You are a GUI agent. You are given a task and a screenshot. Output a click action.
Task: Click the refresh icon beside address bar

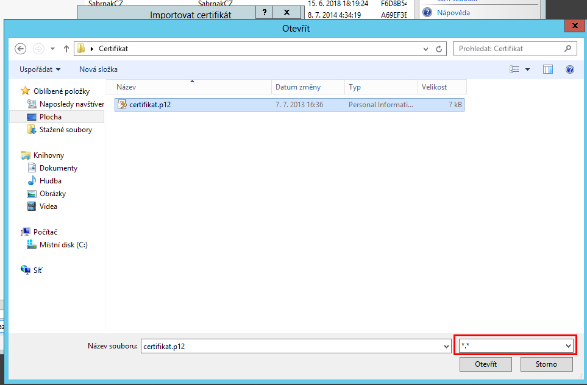click(x=440, y=49)
